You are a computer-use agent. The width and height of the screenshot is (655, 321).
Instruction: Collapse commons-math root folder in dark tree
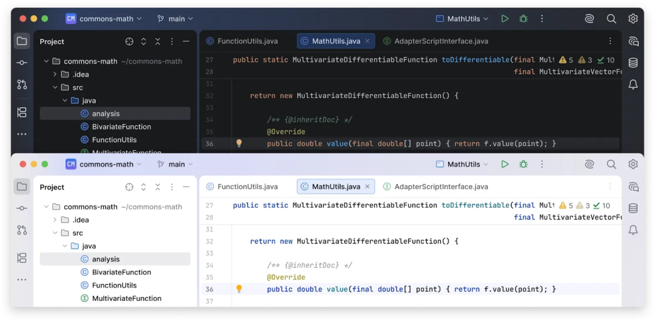click(46, 61)
